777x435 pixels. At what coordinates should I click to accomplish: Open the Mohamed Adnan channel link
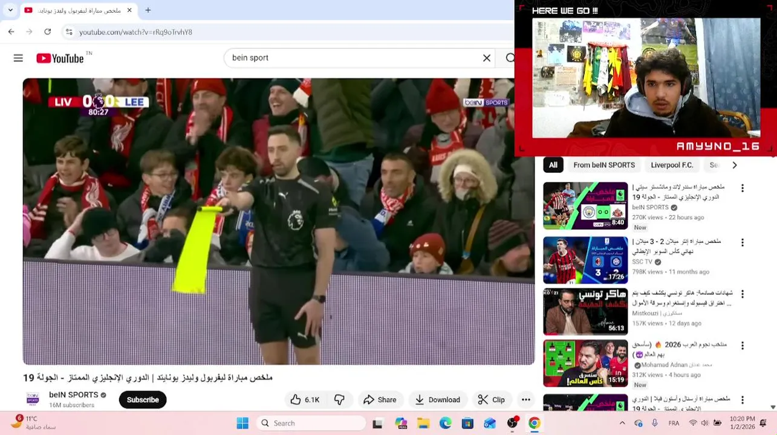click(x=677, y=365)
